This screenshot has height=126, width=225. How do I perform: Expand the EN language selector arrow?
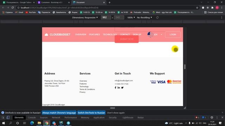click(x=161, y=35)
